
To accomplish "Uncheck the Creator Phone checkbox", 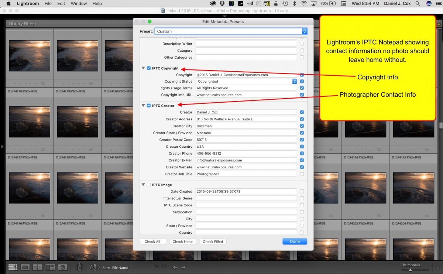I will pyautogui.click(x=302, y=153).
